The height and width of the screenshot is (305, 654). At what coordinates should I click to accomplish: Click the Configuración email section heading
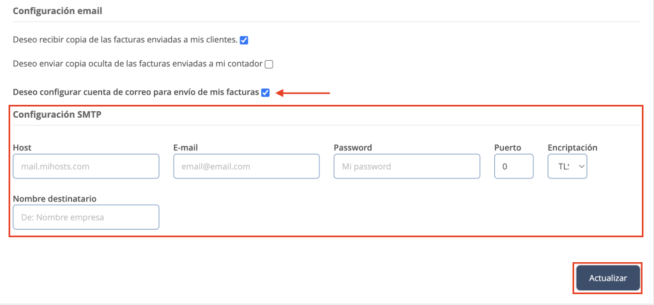coord(57,11)
